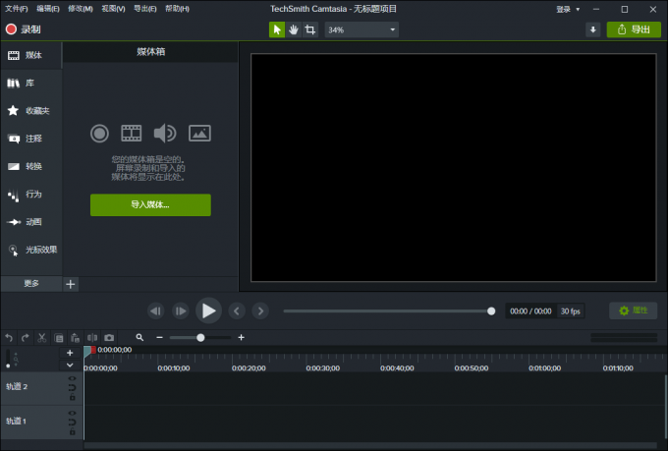Open the 注释 annotations tab
Screen dimensions: 668x451
tap(31, 139)
